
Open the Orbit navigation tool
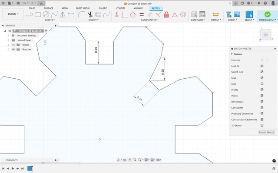pos(119,160)
